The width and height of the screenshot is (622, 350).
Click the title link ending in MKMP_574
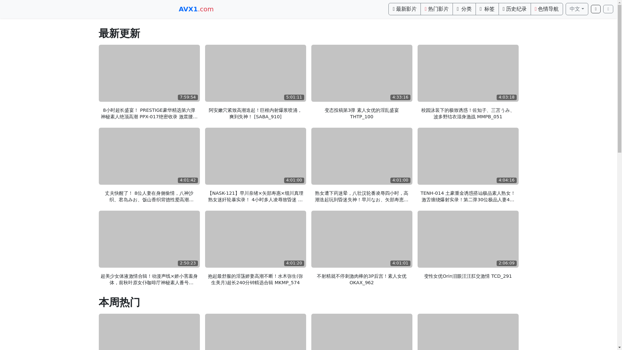point(255,279)
